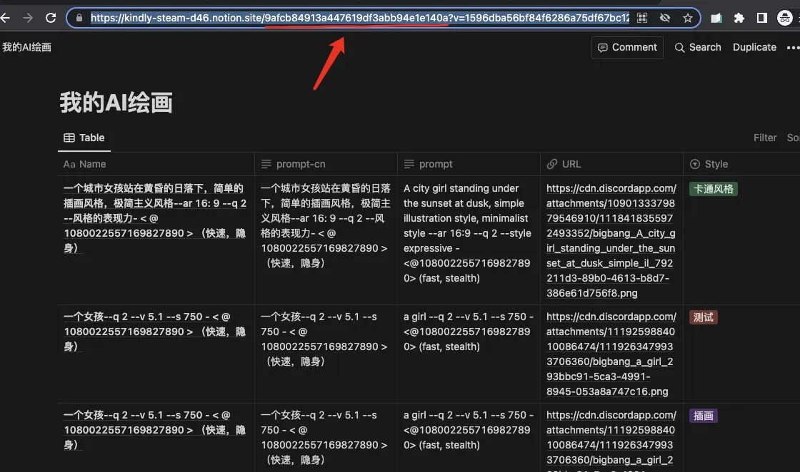Click the browser back arrow
This screenshot has height=472, width=800.
pos(6,18)
